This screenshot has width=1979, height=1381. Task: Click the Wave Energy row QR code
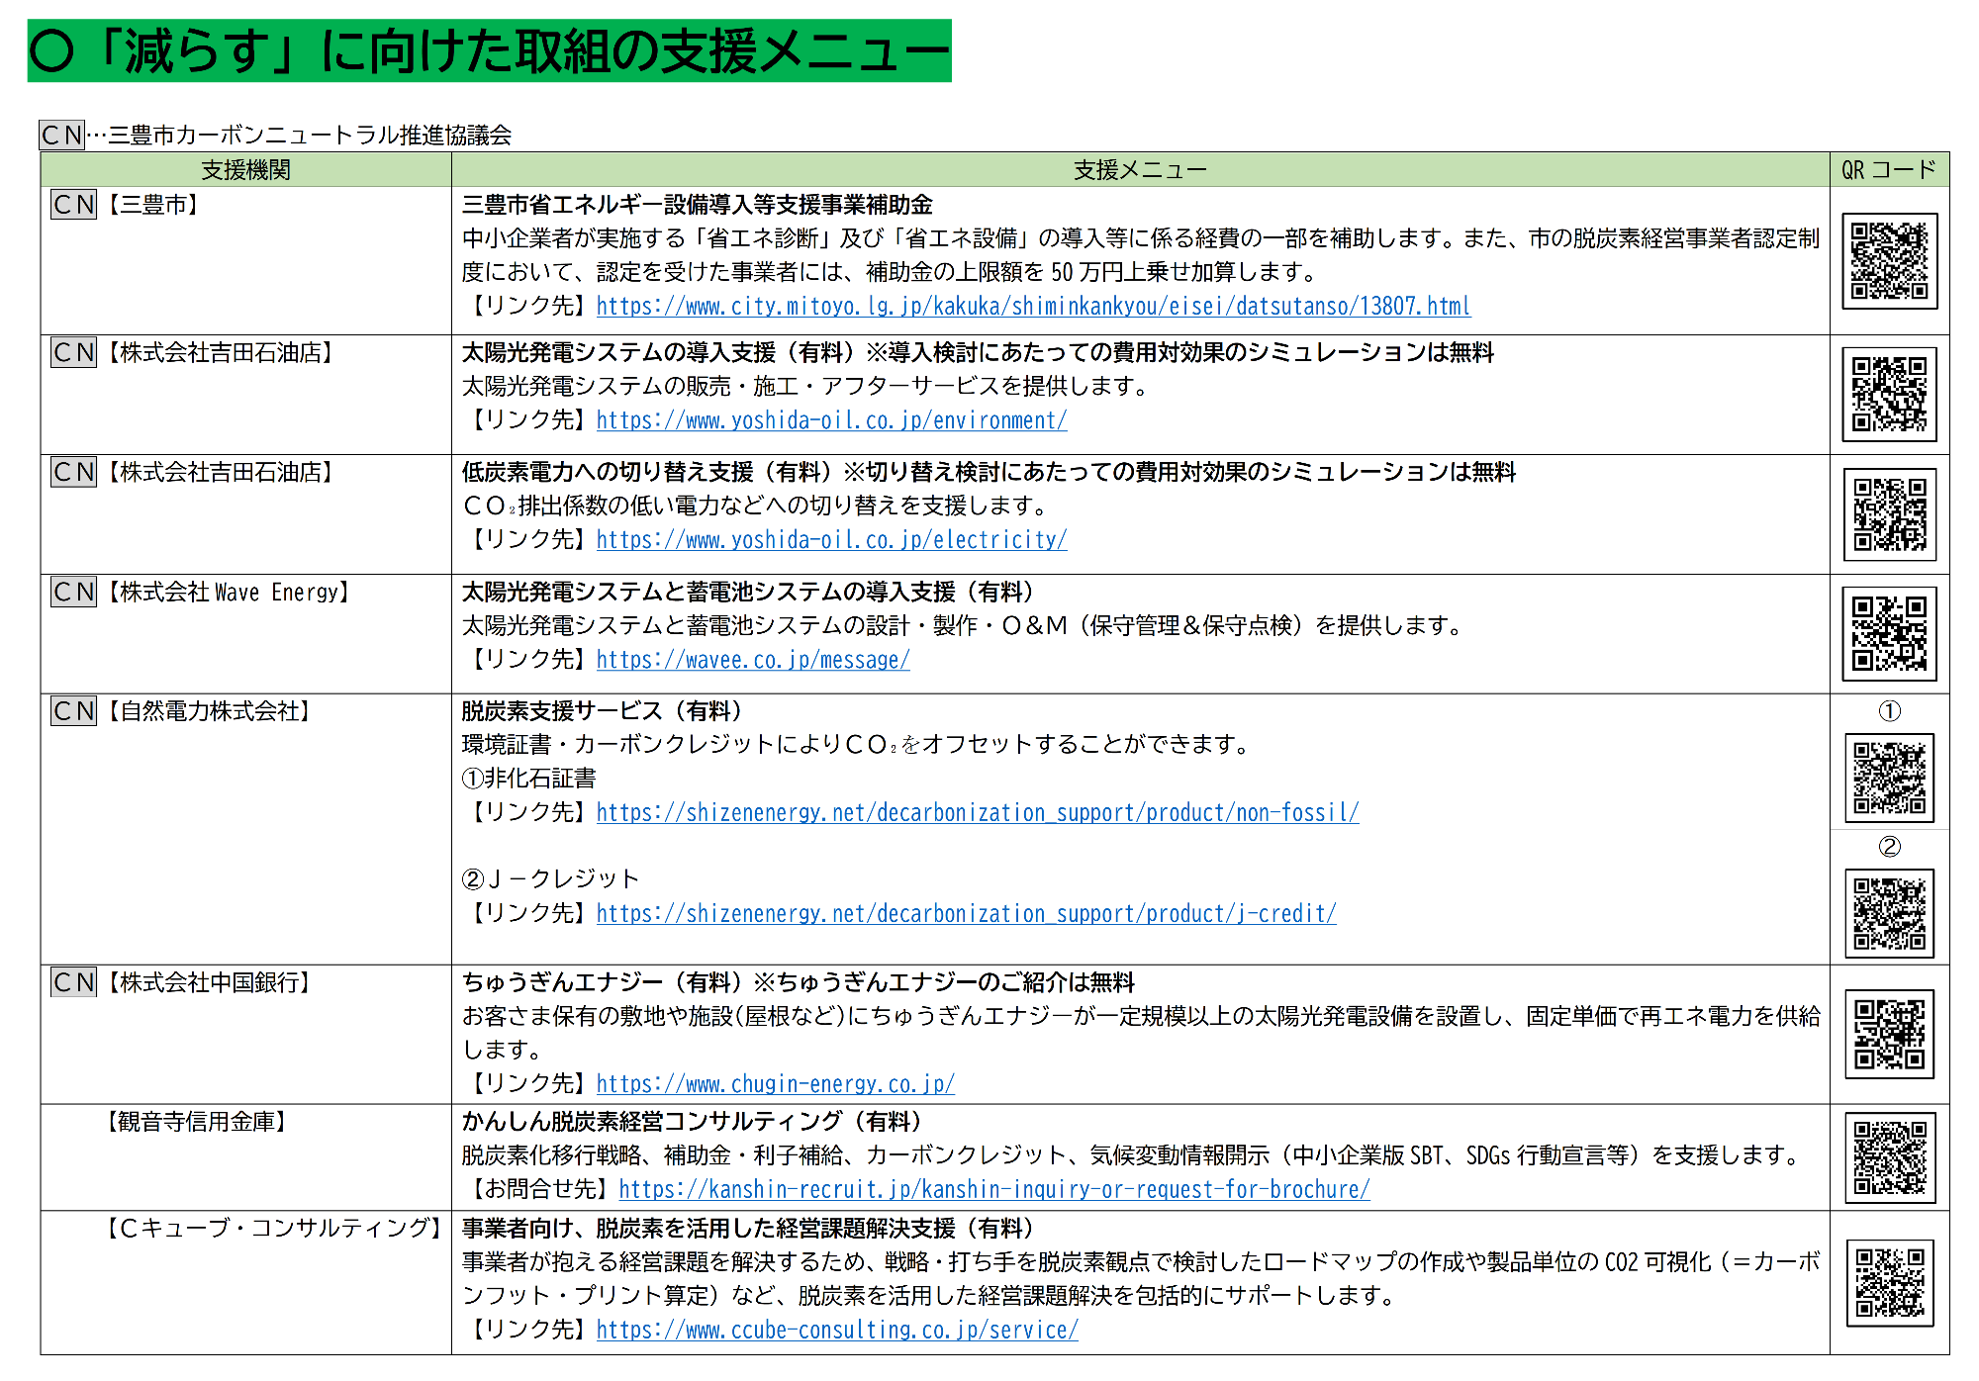[1889, 634]
